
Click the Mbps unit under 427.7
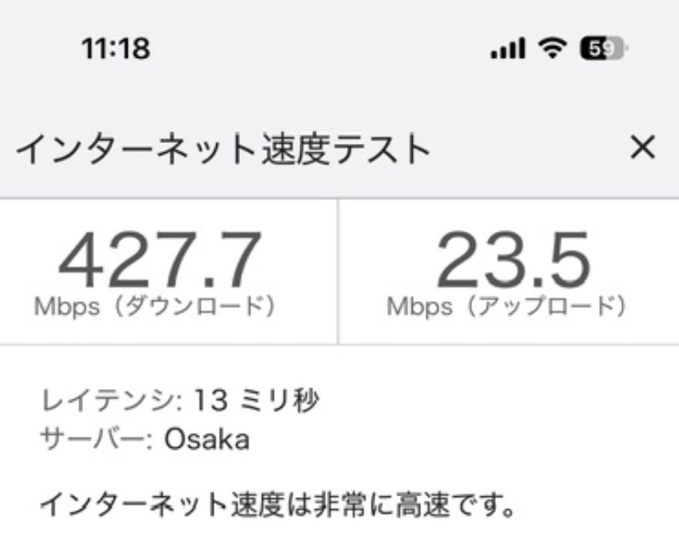[x=63, y=306]
